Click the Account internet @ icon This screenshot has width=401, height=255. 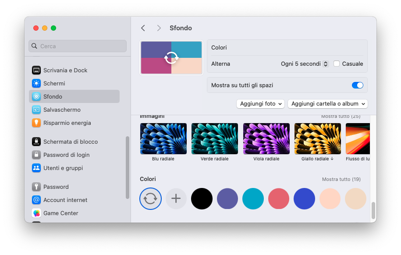[x=36, y=200]
